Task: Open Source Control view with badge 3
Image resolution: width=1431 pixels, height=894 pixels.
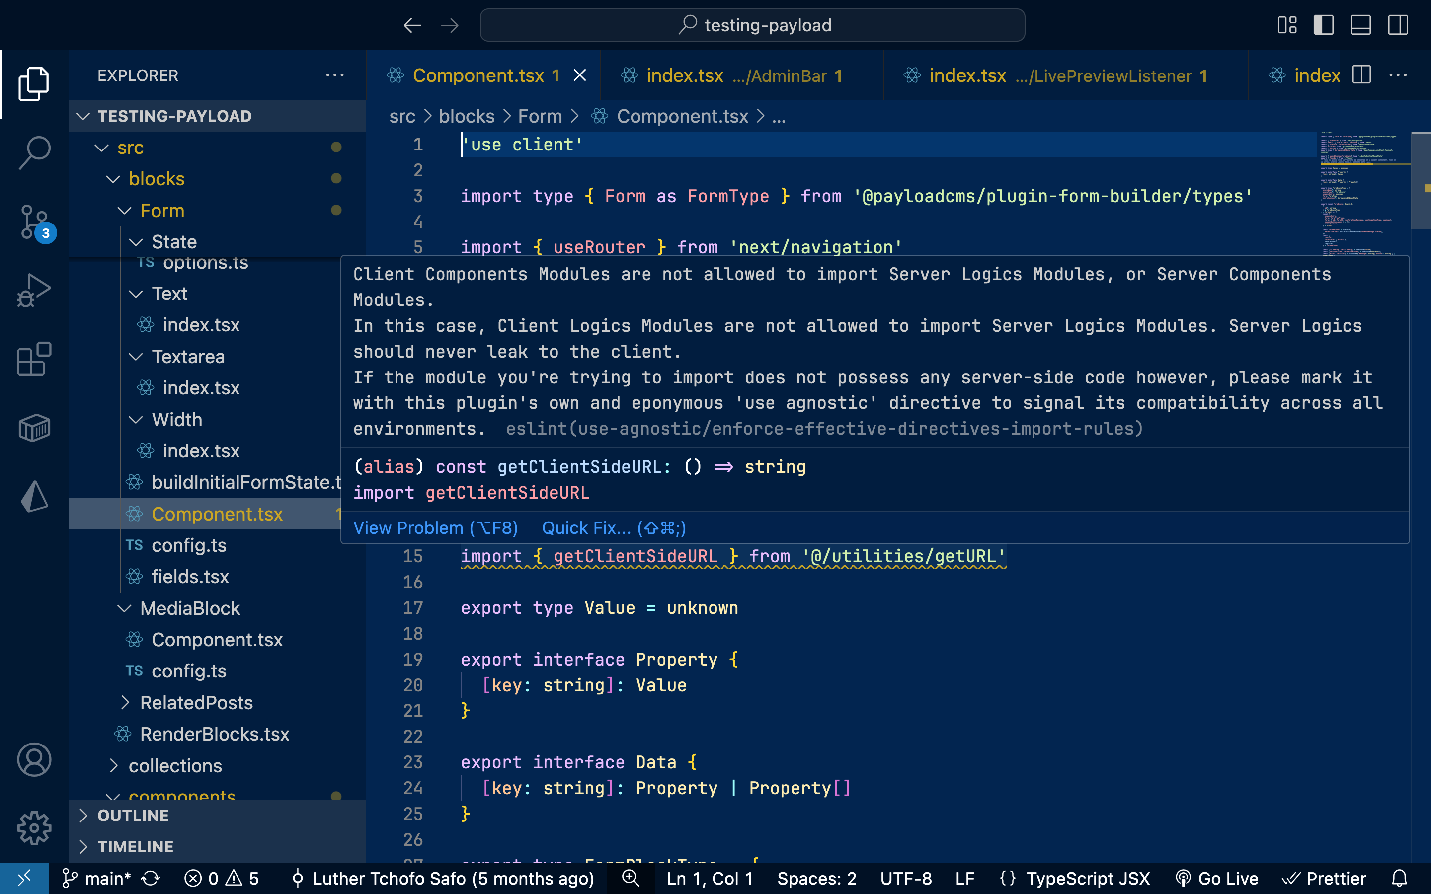Action: point(34,222)
